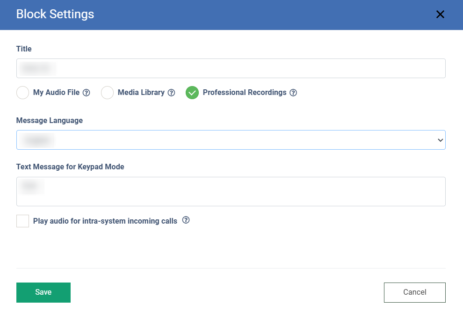Image resolution: width=463 pixels, height=312 pixels.
Task: Click the Professional Recordings label text
Action: click(x=244, y=93)
